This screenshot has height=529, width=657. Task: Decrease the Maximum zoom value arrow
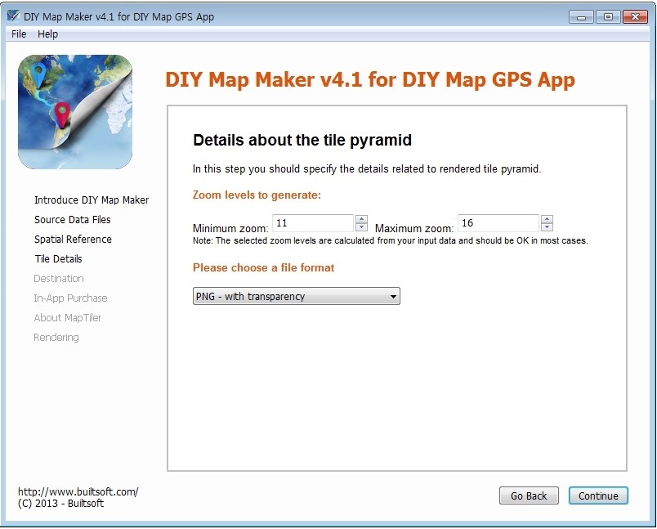tap(547, 227)
